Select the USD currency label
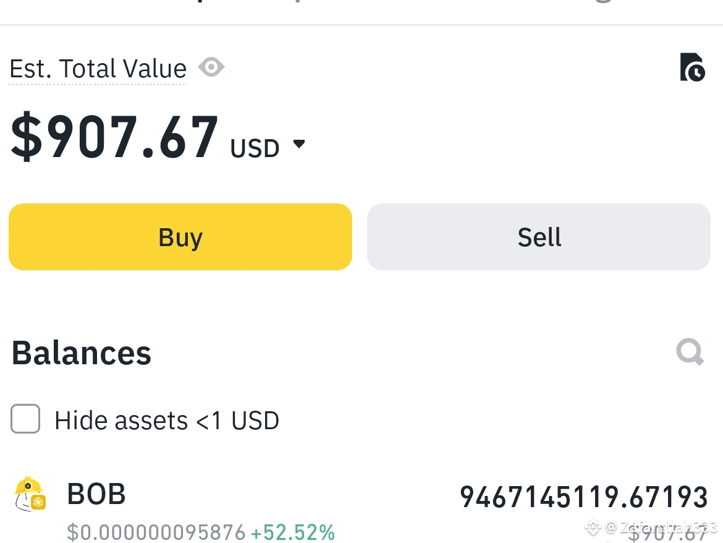 click(x=255, y=148)
